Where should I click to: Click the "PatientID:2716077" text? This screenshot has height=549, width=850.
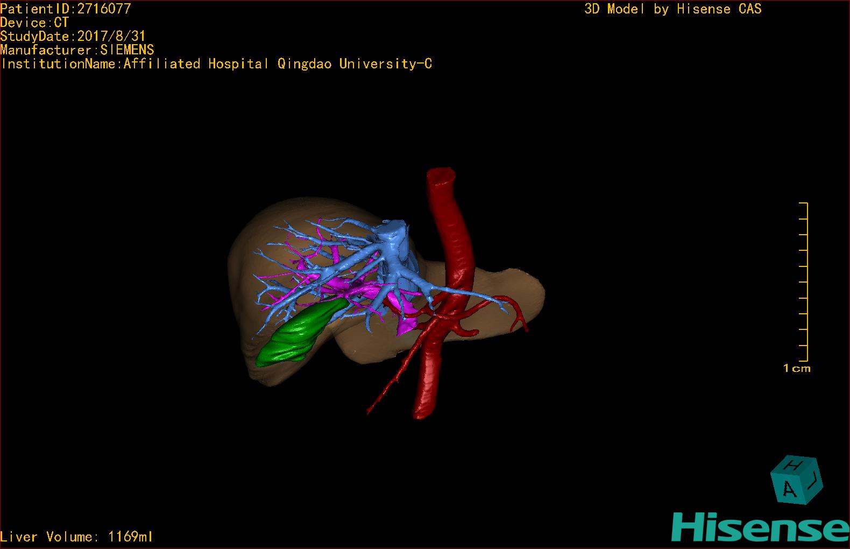point(66,9)
